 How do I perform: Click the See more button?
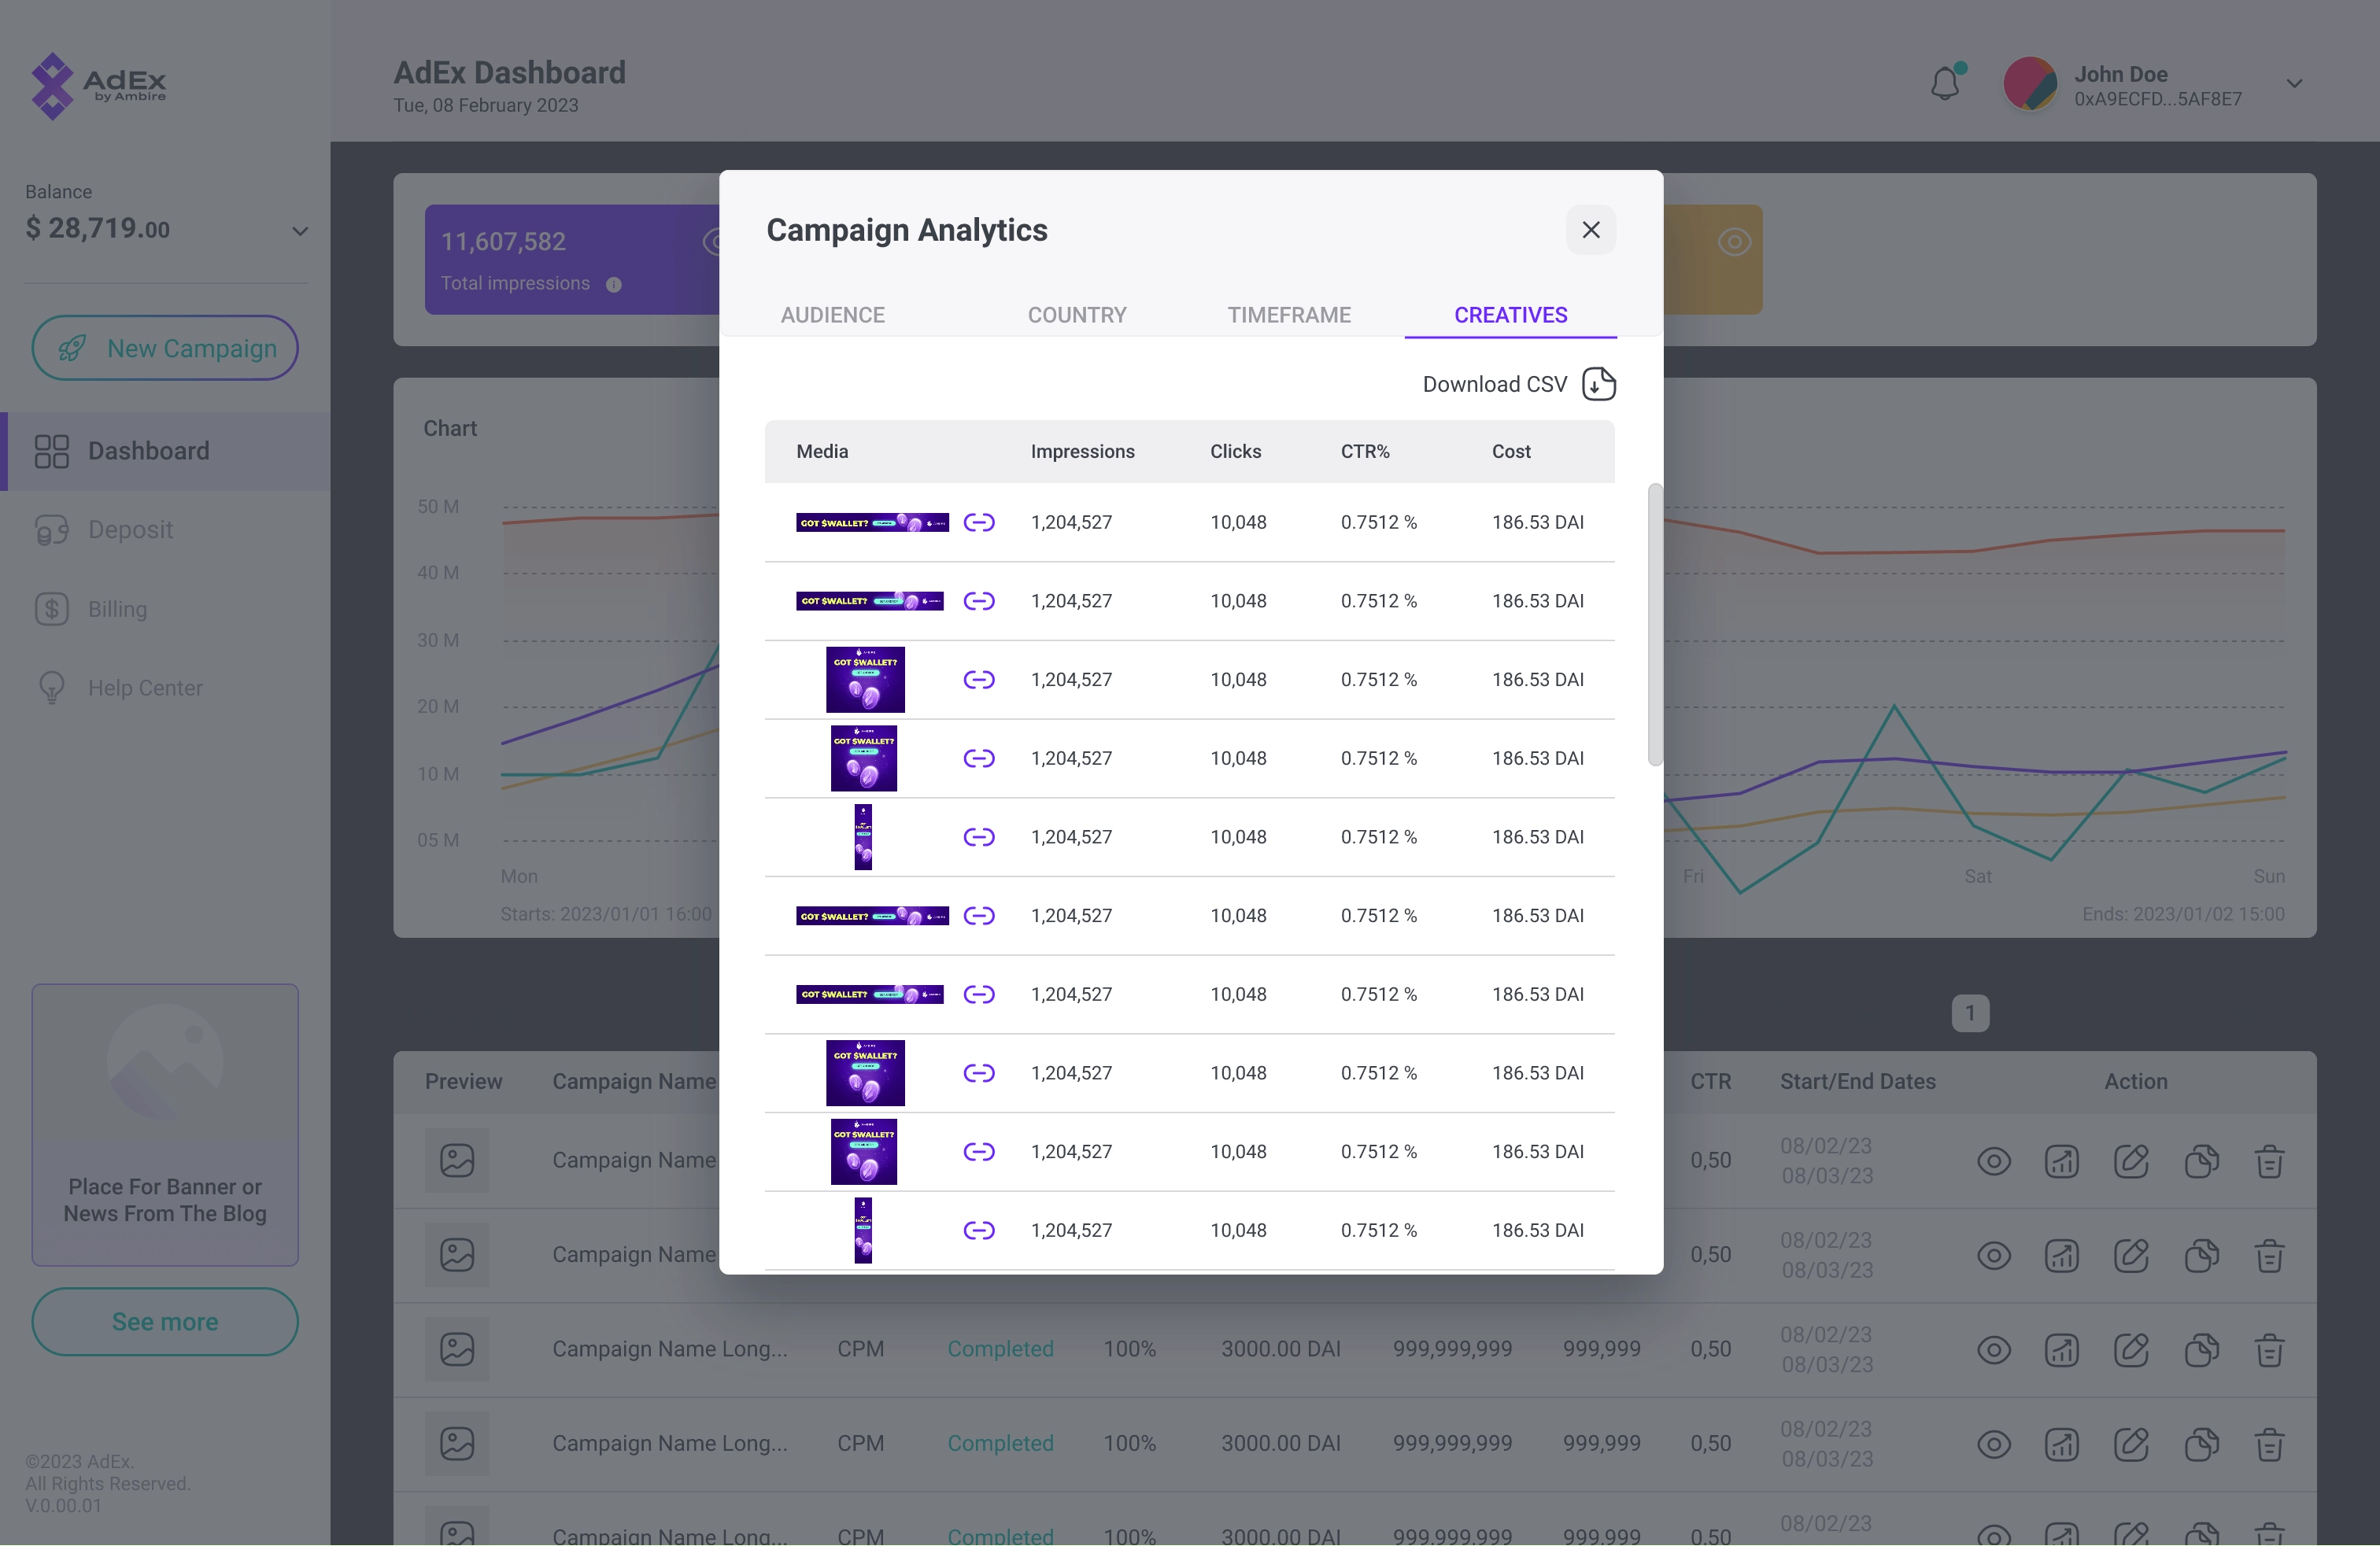(165, 1321)
